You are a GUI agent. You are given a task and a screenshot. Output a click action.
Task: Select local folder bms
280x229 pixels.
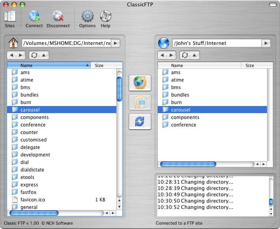click(x=62, y=87)
